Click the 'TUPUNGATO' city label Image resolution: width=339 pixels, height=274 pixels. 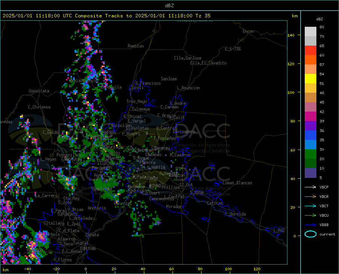tap(67, 214)
